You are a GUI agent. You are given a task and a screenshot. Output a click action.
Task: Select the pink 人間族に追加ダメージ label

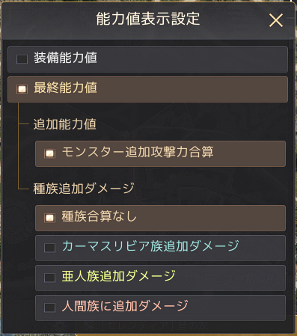[x=125, y=306]
